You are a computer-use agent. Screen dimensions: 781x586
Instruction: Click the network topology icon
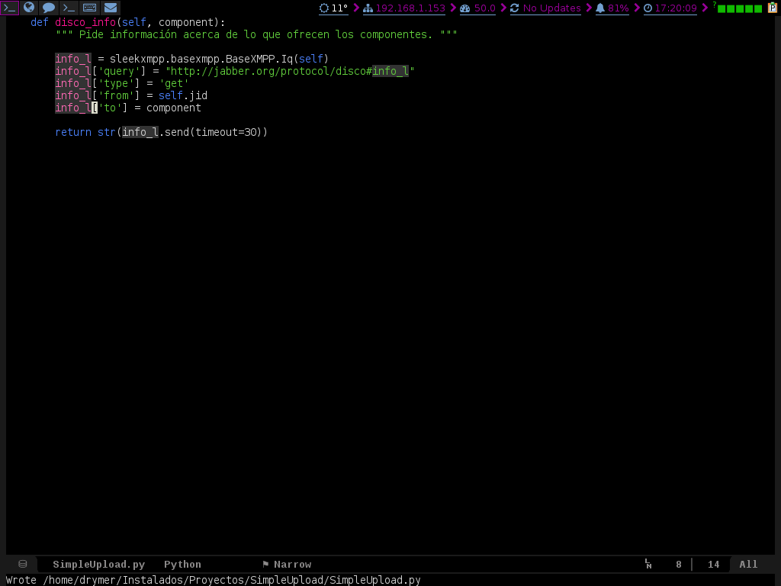[368, 8]
